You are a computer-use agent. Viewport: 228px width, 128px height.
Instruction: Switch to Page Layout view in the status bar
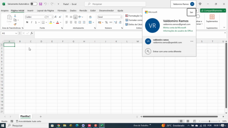188,121
